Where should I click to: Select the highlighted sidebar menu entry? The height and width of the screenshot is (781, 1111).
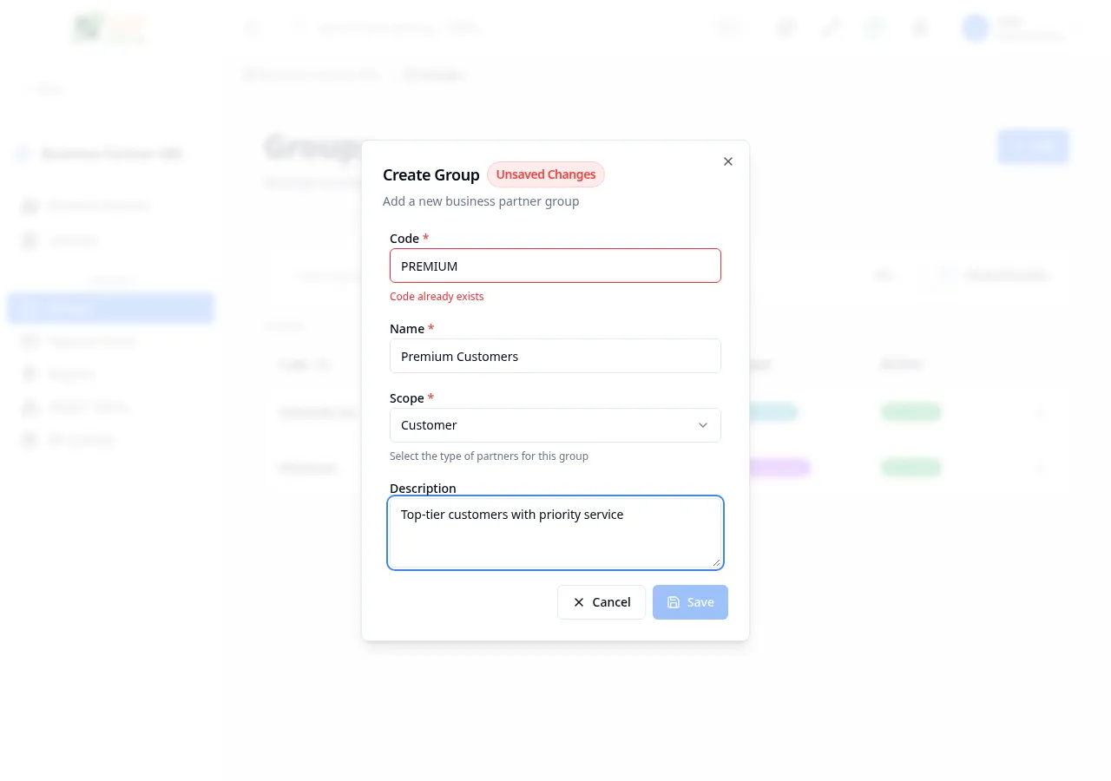110,308
